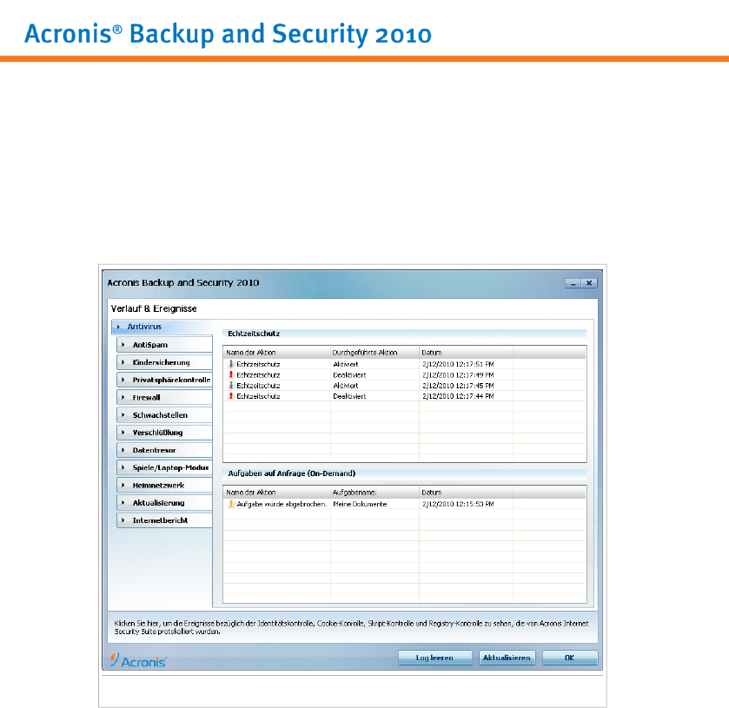Image resolution: width=729 pixels, height=708 pixels.
Task: Click Aktiviert in the first event row
Action: [x=346, y=364]
